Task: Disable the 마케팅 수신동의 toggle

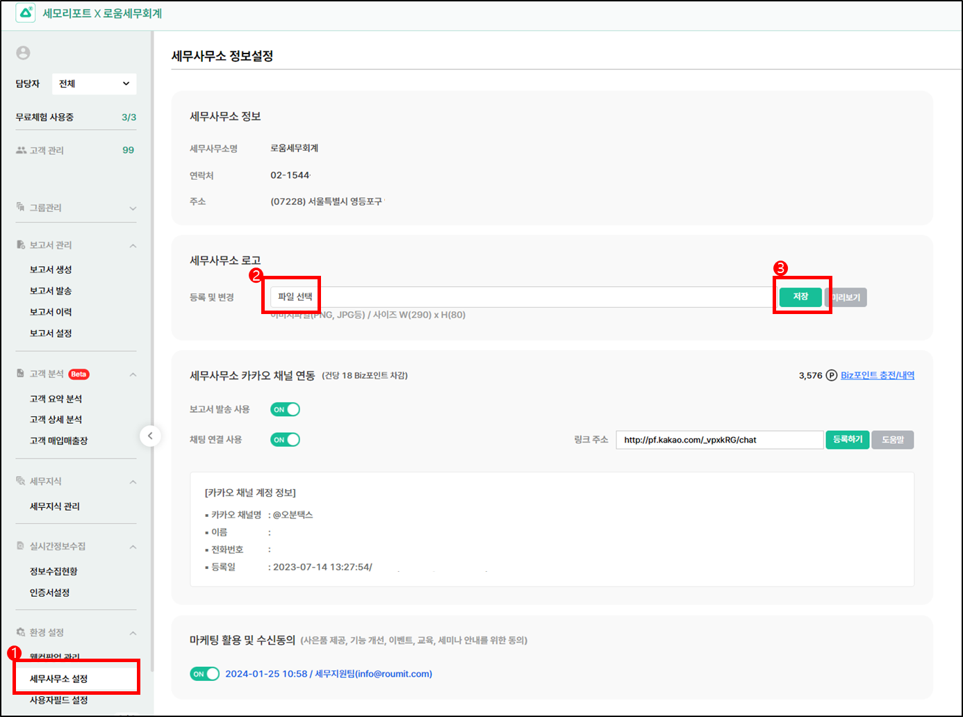Action: click(x=204, y=674)
